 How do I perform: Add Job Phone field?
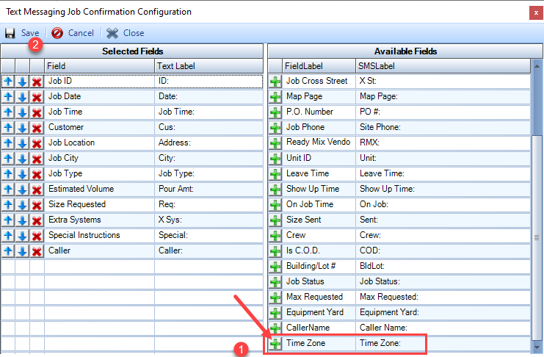[275, 128]
